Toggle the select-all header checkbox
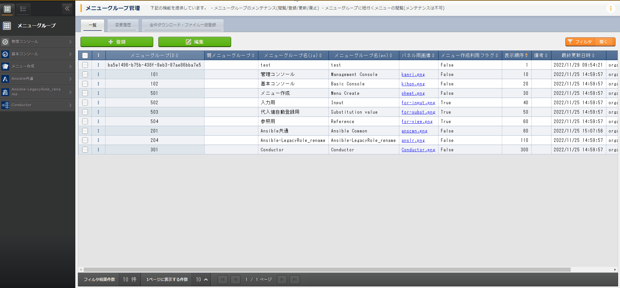This screenshot has width=620, height=288. click(85, 56)
